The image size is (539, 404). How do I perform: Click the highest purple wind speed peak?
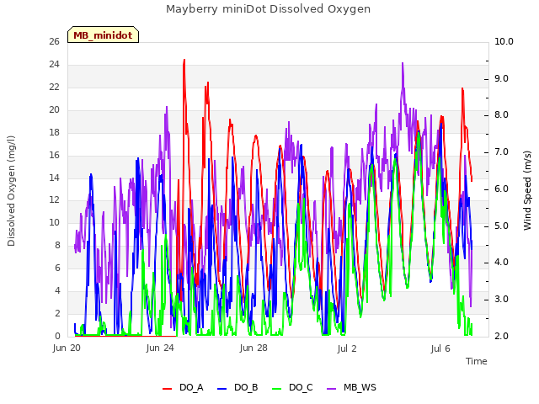tap(403, 64)
